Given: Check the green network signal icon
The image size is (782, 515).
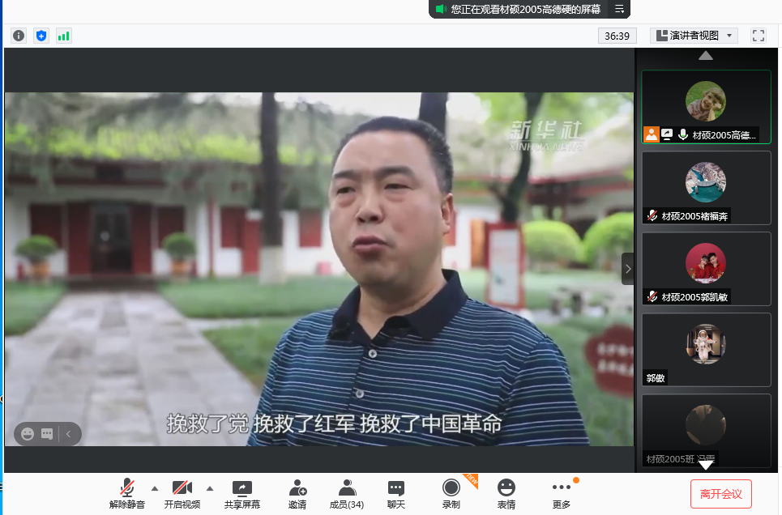Looking at the screenshot, I should (63, 36).
